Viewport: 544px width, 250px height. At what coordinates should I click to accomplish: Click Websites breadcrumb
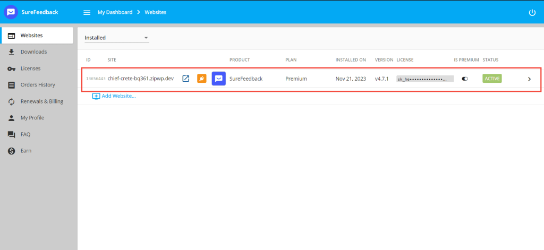coord(156,12)
